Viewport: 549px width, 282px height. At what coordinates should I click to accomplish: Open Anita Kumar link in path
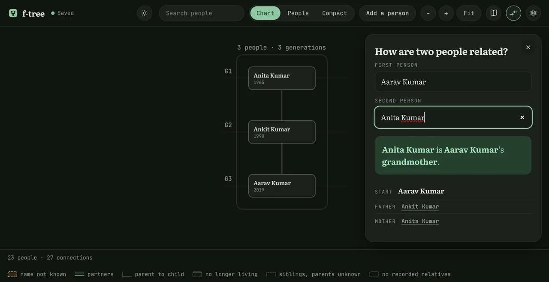coord(420,221)
